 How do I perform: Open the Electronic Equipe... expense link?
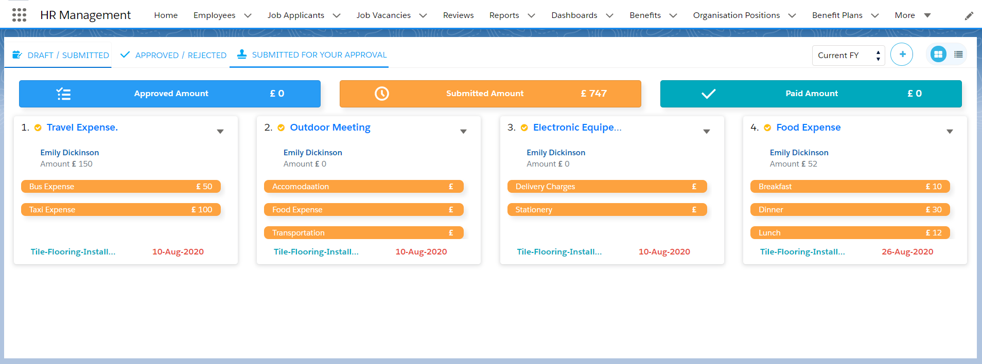coord(577,128)
